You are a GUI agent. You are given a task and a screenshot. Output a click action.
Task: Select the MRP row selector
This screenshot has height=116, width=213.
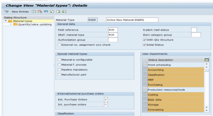(x=145, y=80)
